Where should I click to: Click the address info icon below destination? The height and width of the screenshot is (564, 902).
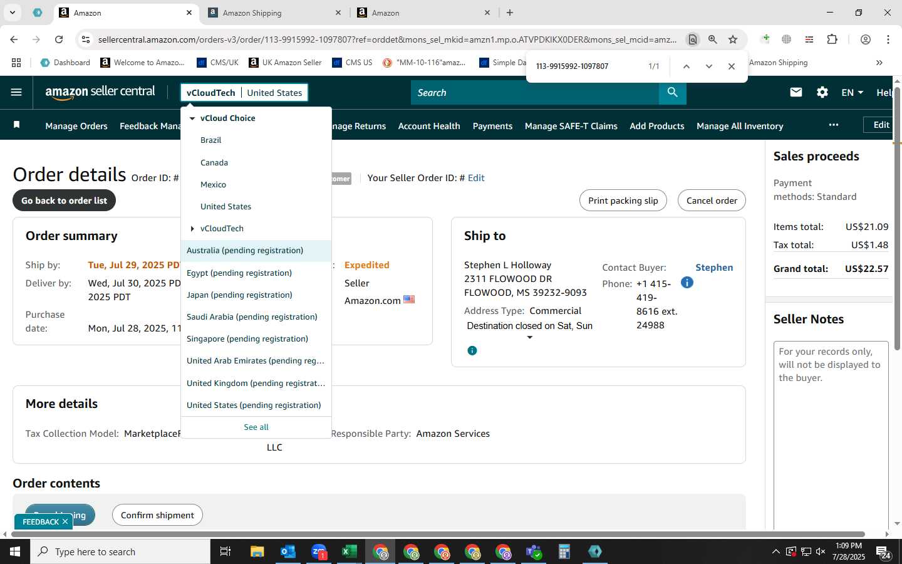(x=472, y=350)
